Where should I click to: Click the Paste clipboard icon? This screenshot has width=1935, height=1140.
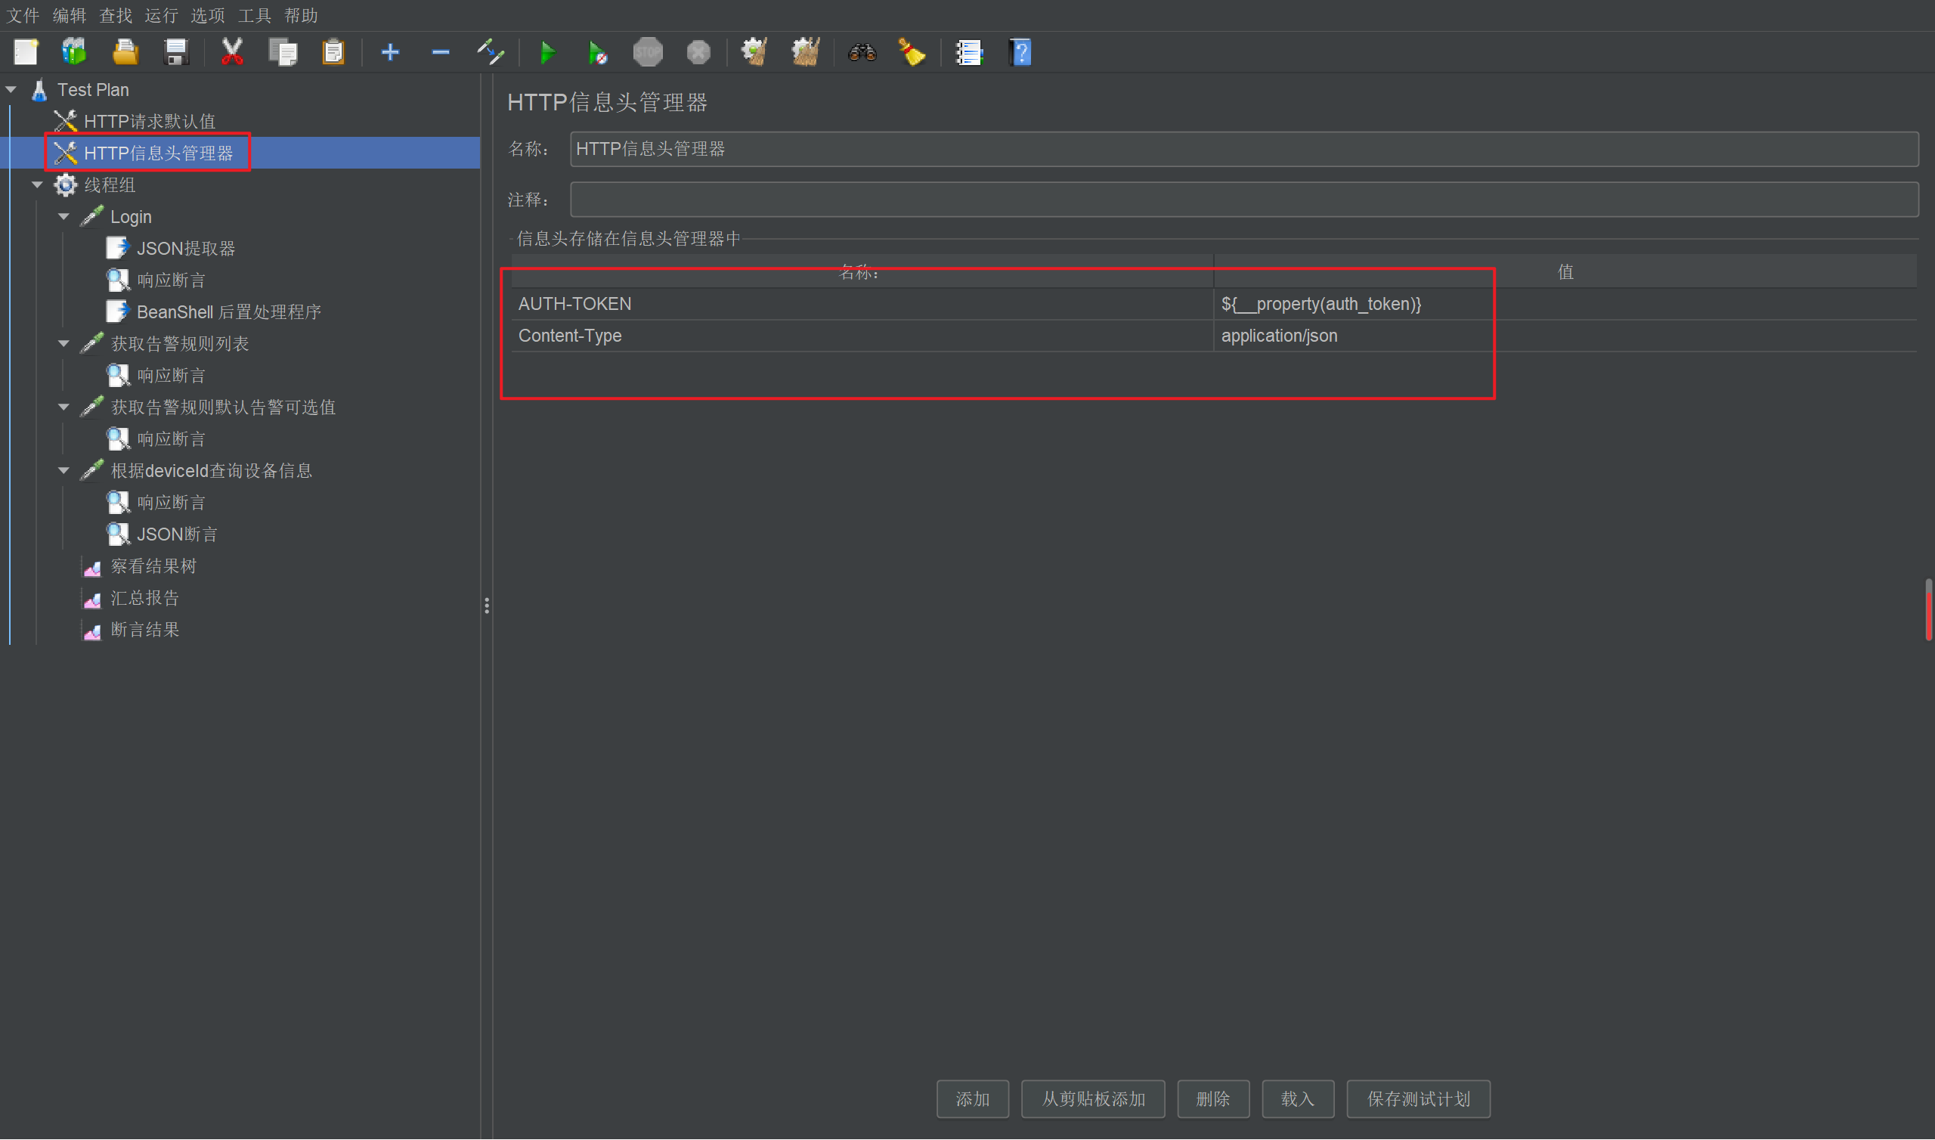pyautogui.click(x=333, y=52)
